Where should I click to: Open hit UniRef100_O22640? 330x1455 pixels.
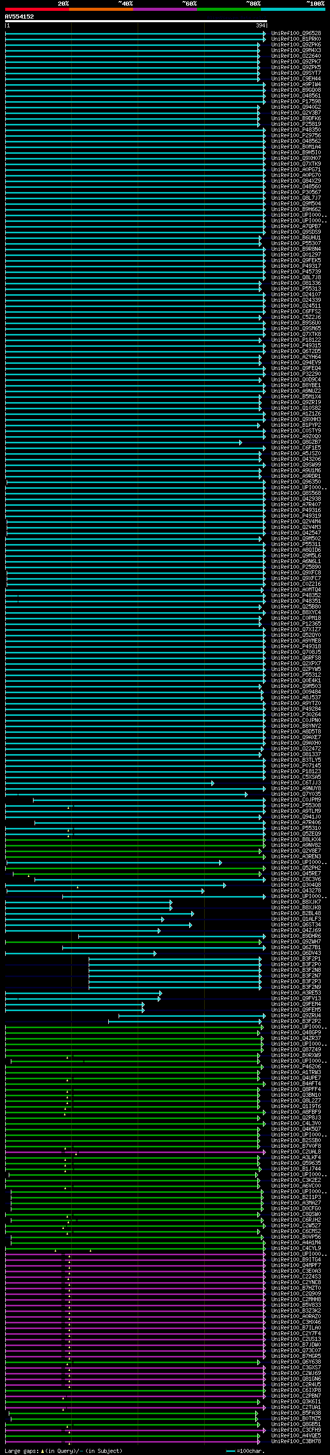pyautogui.click(x=296, y=56)
